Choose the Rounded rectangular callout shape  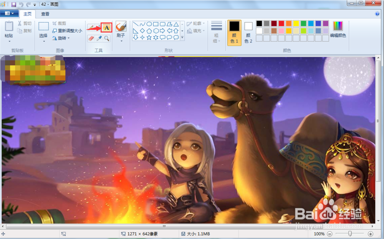162,38
